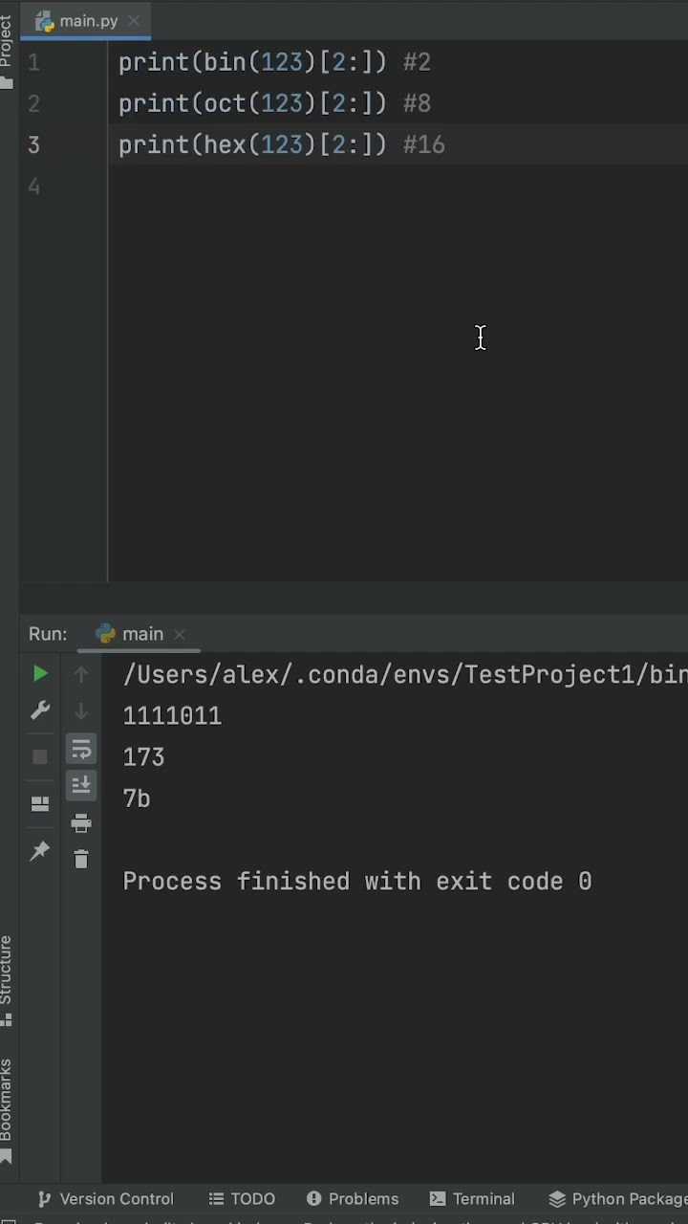
Task: Click line number 1 in gutter
Action: point(33,63)
